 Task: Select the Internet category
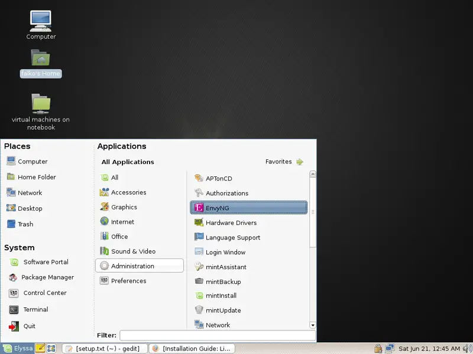(x=140, y=222)
